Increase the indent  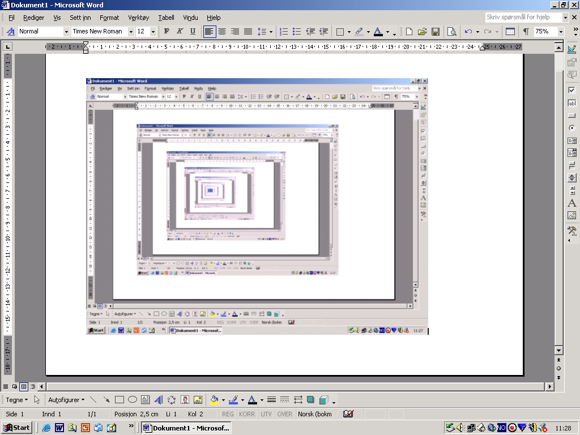(323, 32)
